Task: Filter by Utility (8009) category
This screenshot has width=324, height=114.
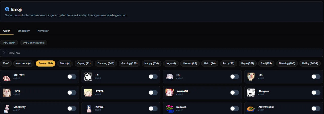Action: (x=310, y=63)
